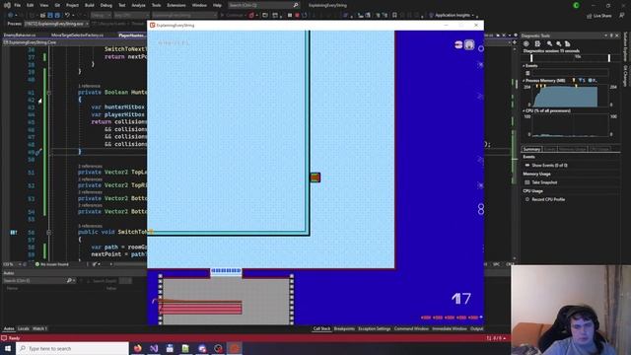Image resolution: width=631 pixels, height=355 pixels.
Task: Click the Hot Reload flame icon
Action: [251, 15]
